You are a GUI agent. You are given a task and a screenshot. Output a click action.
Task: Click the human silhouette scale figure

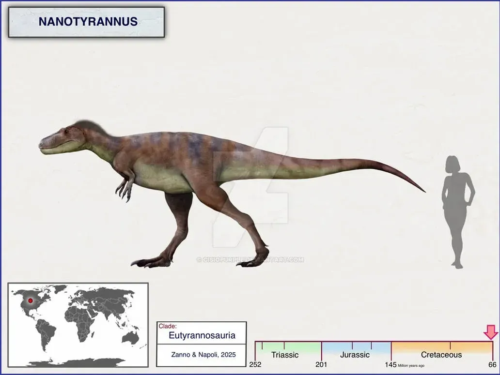458,212
